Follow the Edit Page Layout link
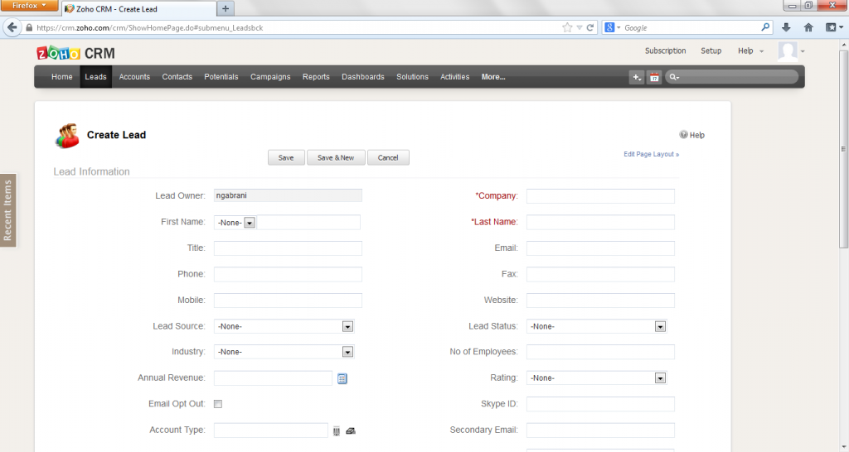 [x=651, y=154]
